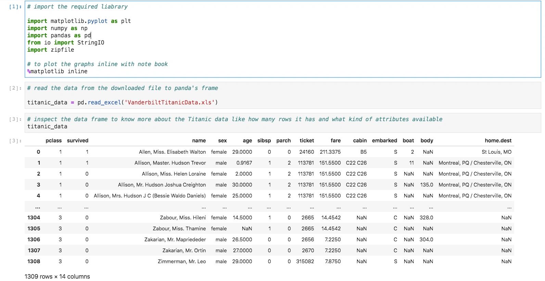Viewport: 545px width, 281px height.
Task: Click the 'Allen, Miss. Elisabeth Walton' name cell
Action: (x=172, y=152)
